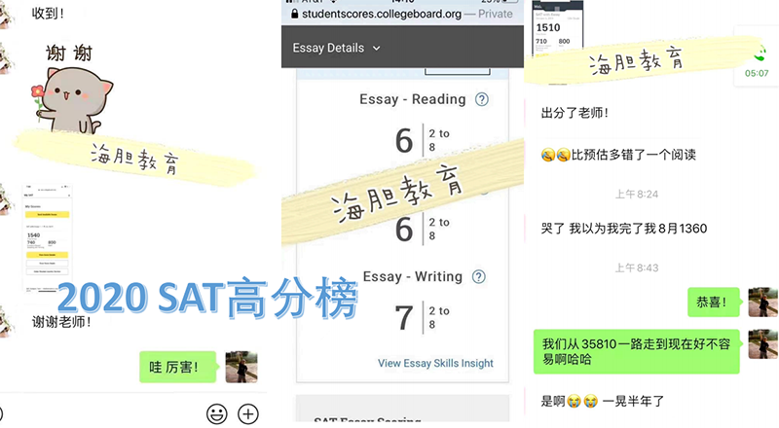This screenshot has height=428, width=779.
Task: Select message 比预估多错了一个阅读
Action: (x=618, y=155)
